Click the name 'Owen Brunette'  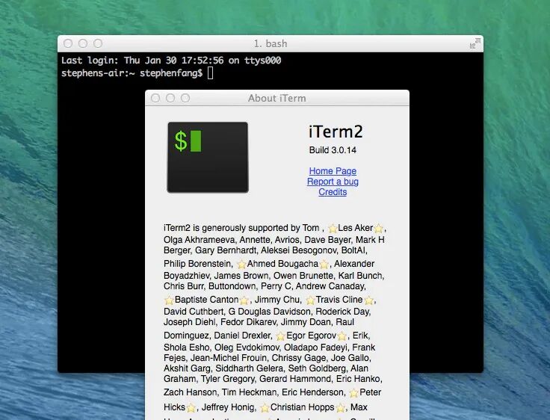[x=303, y=276]
